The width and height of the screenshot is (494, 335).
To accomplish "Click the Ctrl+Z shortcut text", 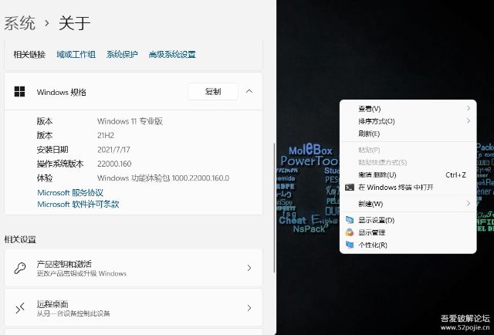I will click(x=455, y=175).
